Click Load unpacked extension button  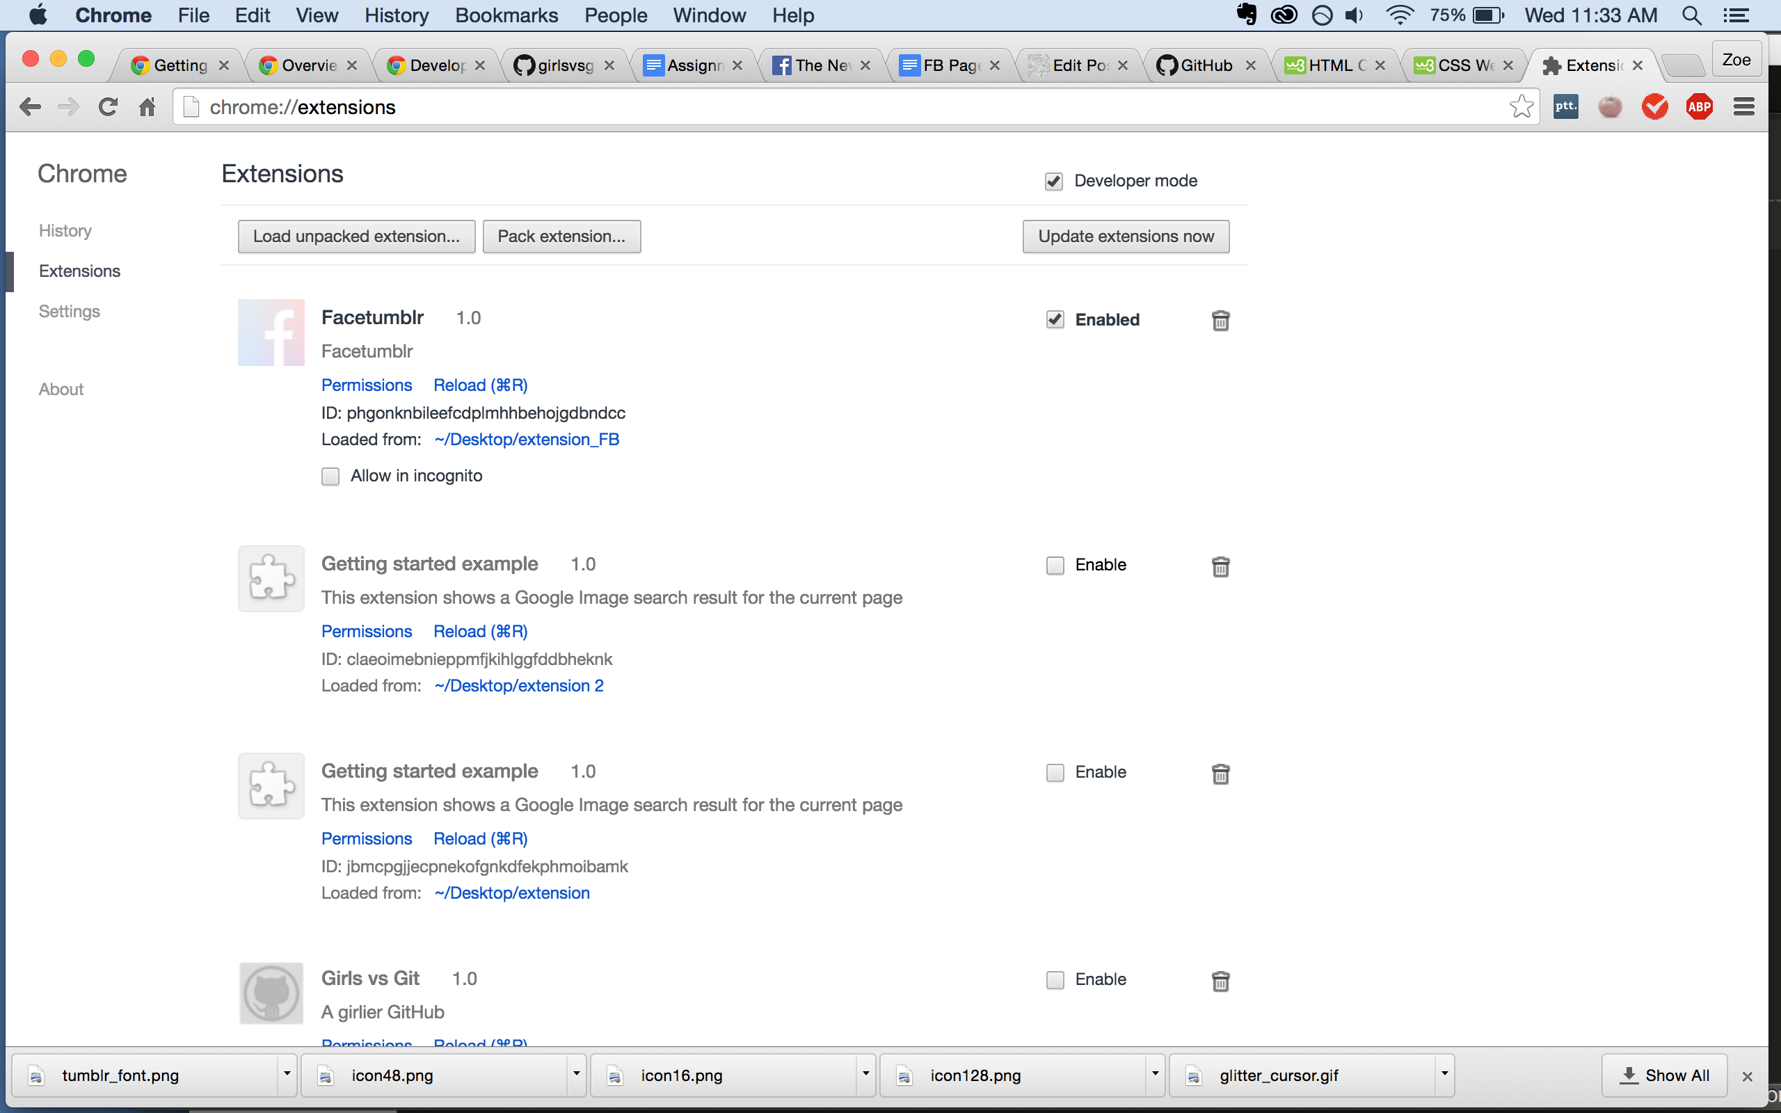(356, 237)
